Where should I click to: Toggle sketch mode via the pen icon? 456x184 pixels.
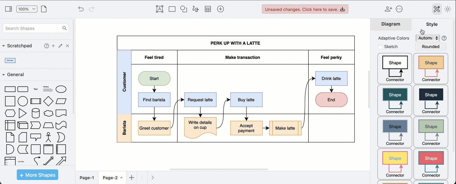[x=437, y=9]
